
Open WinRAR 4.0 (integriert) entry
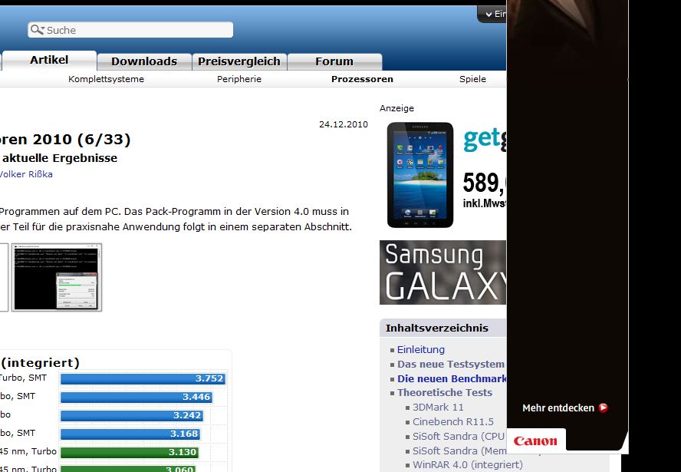coord(468,464)
